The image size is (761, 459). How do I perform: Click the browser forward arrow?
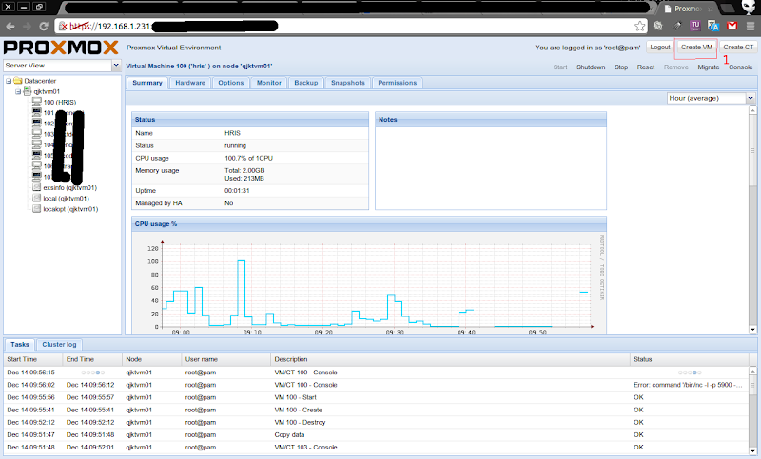tap(28, 27)
